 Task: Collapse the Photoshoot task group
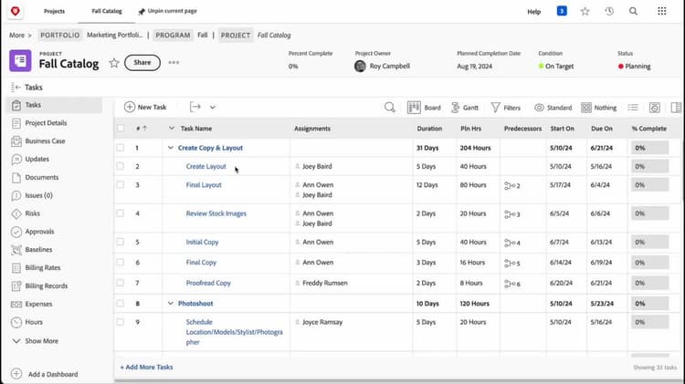click(170, 303)
